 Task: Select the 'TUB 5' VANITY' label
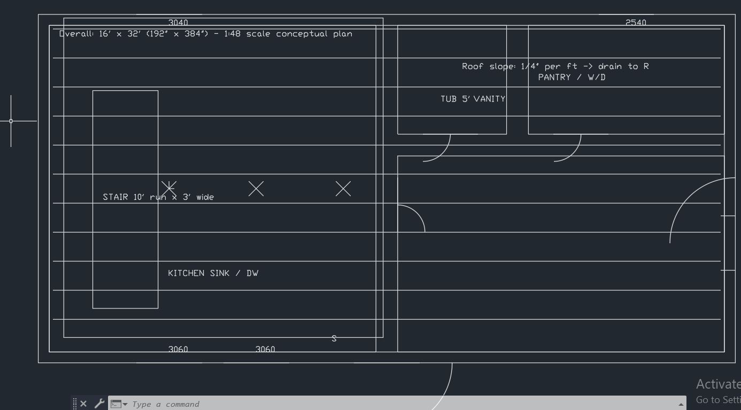click(x=473, y=99)
